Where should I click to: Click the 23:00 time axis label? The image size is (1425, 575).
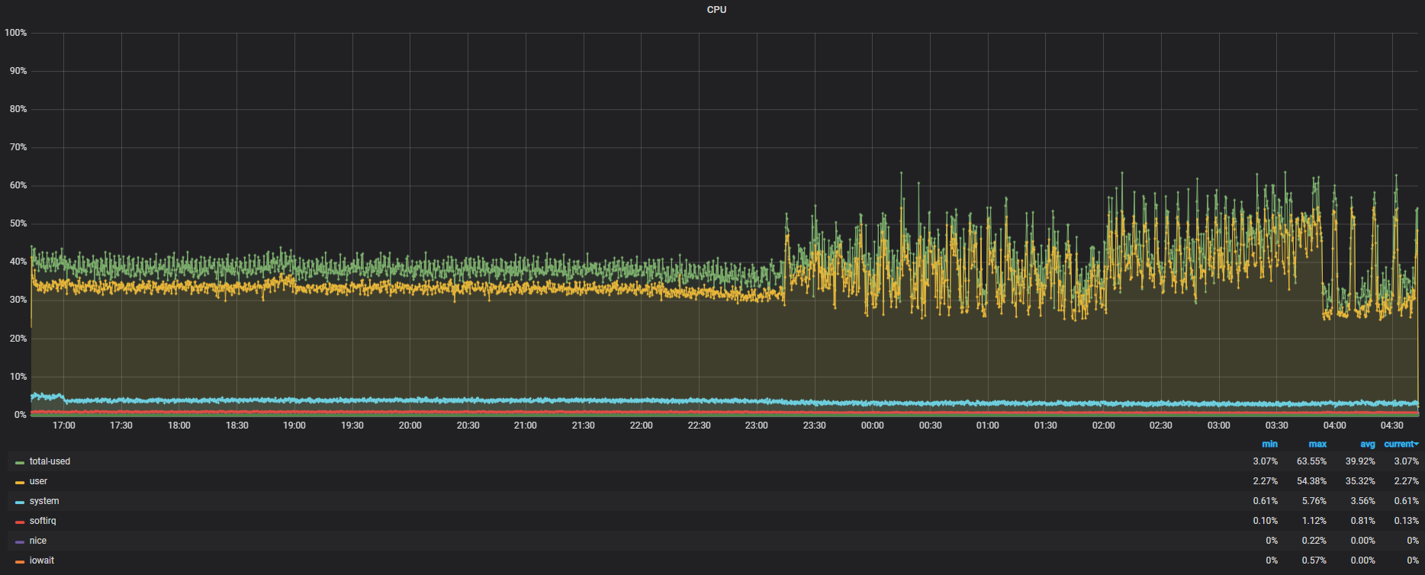[x=757, y=426]
